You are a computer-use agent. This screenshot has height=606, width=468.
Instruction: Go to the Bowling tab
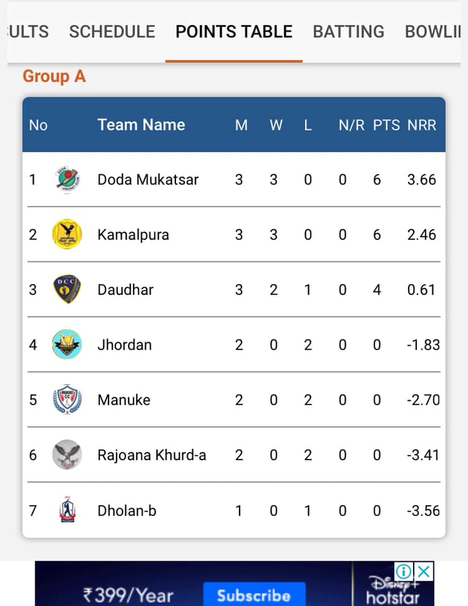pos(433,32)
